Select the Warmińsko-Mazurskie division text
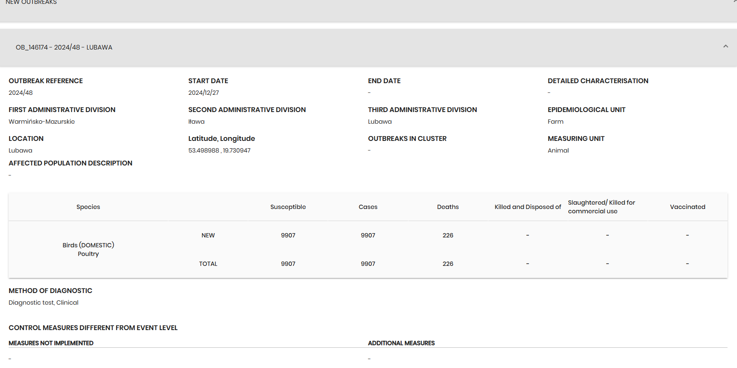Viewport: 737px width, 368px height. [41, 122]
